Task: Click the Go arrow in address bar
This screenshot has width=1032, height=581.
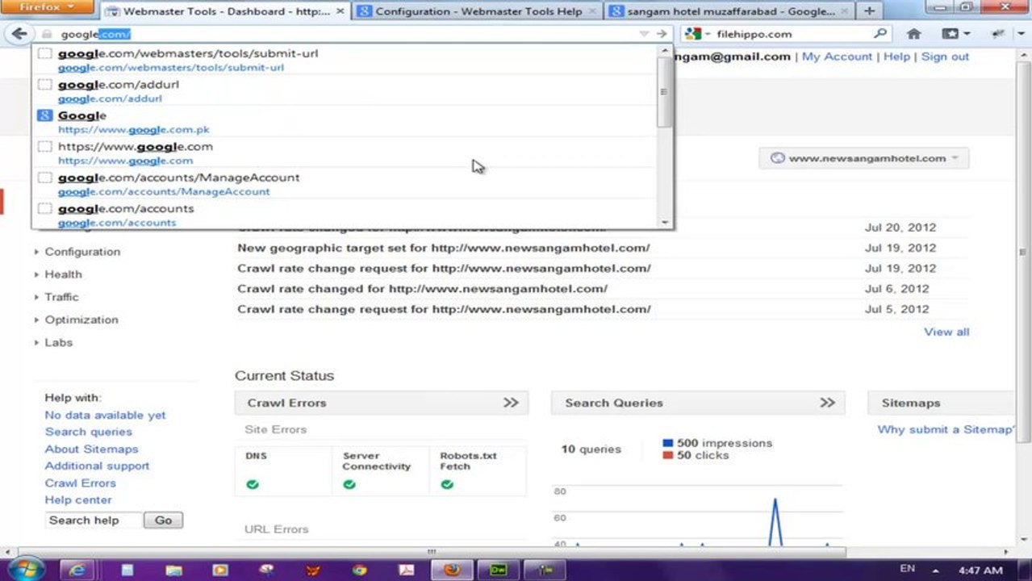Action: (662, 34)
